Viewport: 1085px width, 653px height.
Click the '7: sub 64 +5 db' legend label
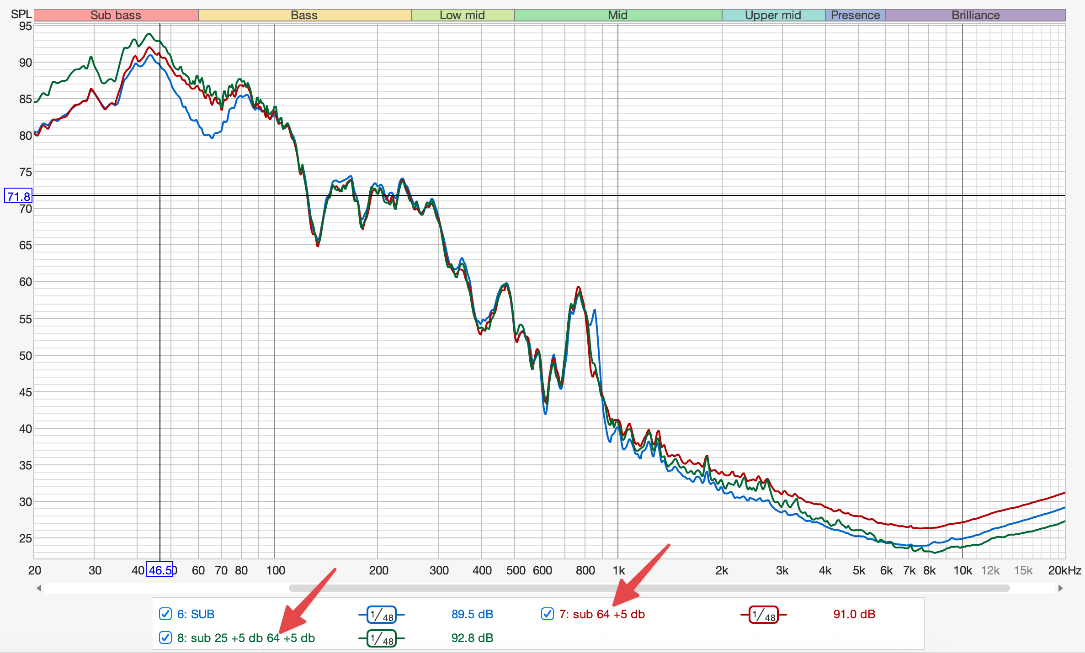coord(601,614)
